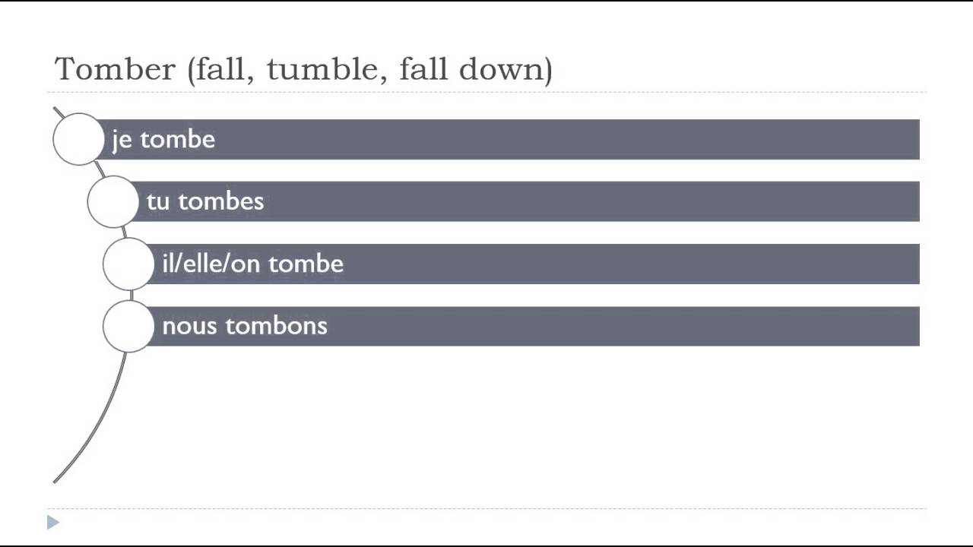Select the circle beside "il/elle/on tombe"
The width and height of the screenshot is (973, 547).
(128, 264)
